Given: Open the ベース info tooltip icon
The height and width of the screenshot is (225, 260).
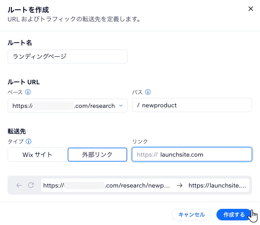Looking at the screenshot, I should click(x=27, y=92).
